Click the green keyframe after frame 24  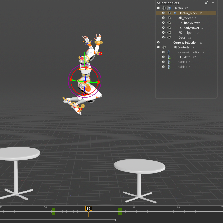click(53, 211)
